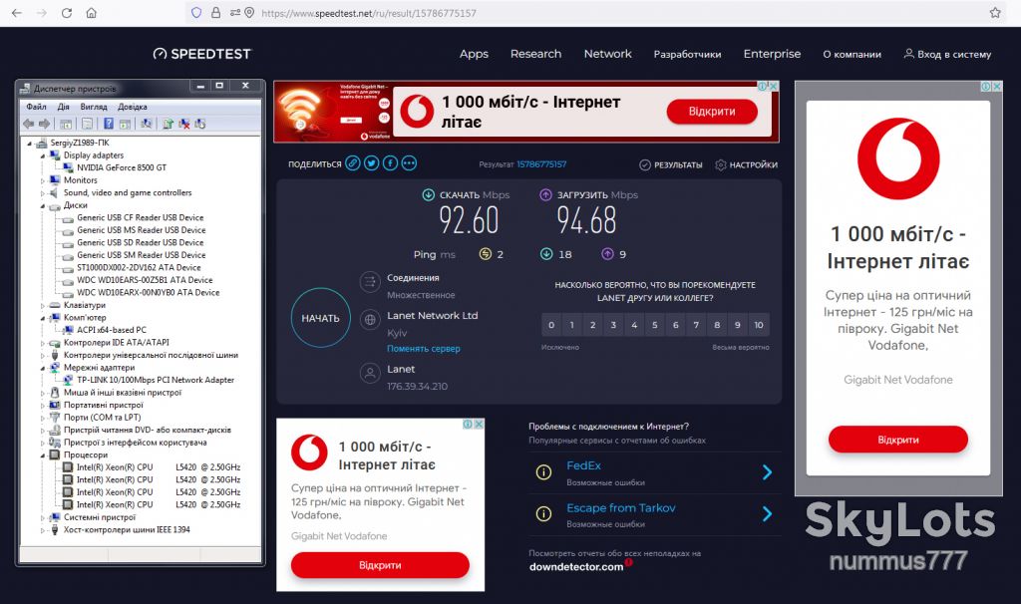
Task: Share the result via the link icon
Action: [x=352, y=163]
